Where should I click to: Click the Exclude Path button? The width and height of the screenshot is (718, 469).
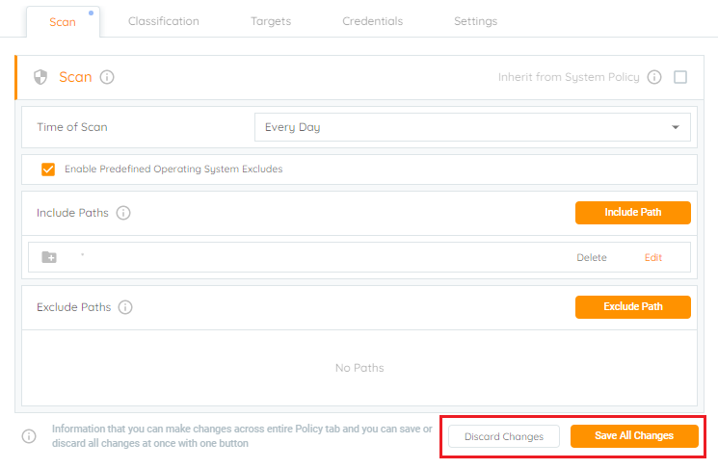(633, 307)
